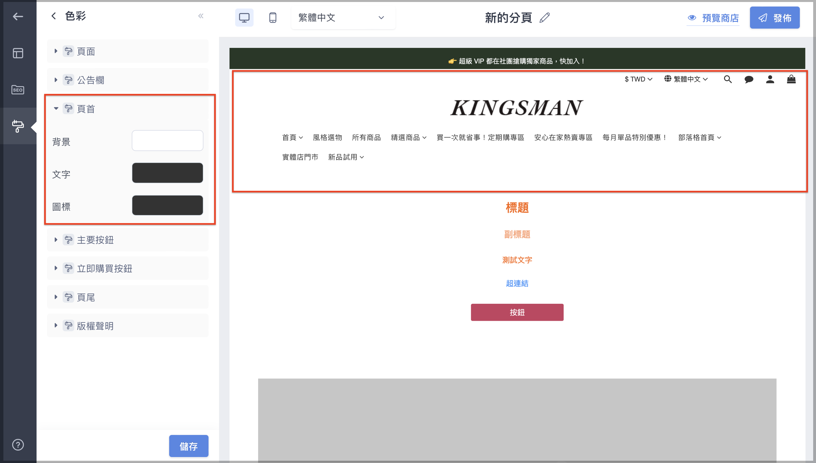
Task: Click the eye icon beside 預覽商店
Action: click(692, 18)
